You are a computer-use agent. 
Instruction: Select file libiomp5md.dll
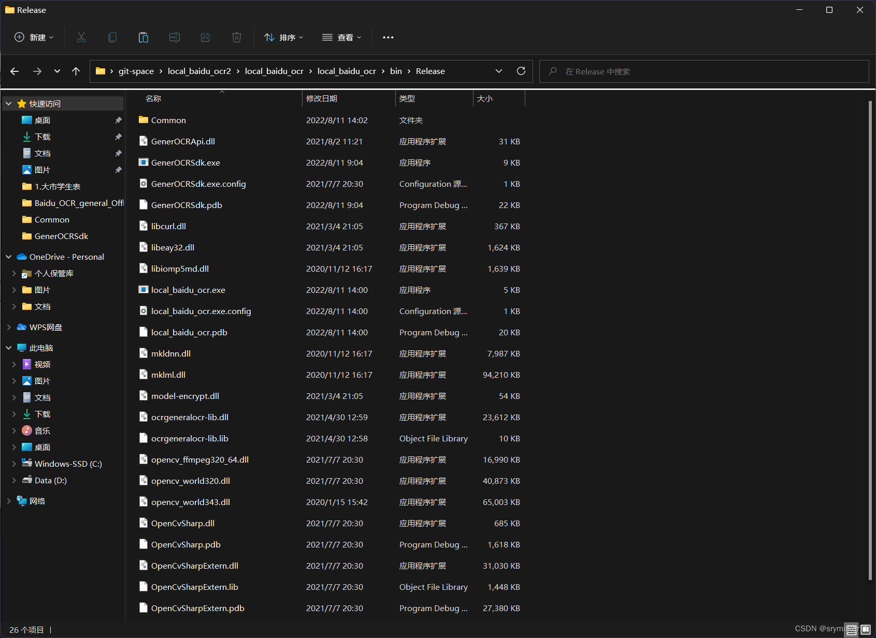[180, 269]
